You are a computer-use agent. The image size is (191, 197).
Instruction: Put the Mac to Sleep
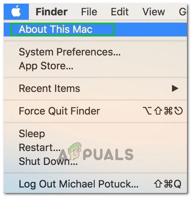coord(95,134)
